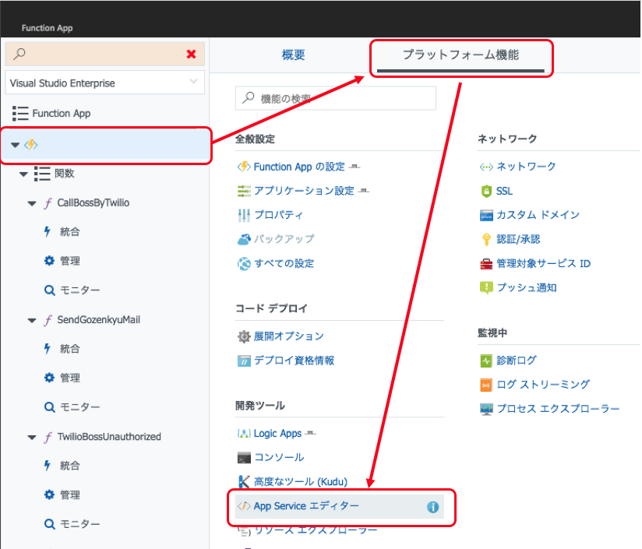Click the Logic Apps icon
642x549 pixels.
pyautogui.click(x=244, y=434)
